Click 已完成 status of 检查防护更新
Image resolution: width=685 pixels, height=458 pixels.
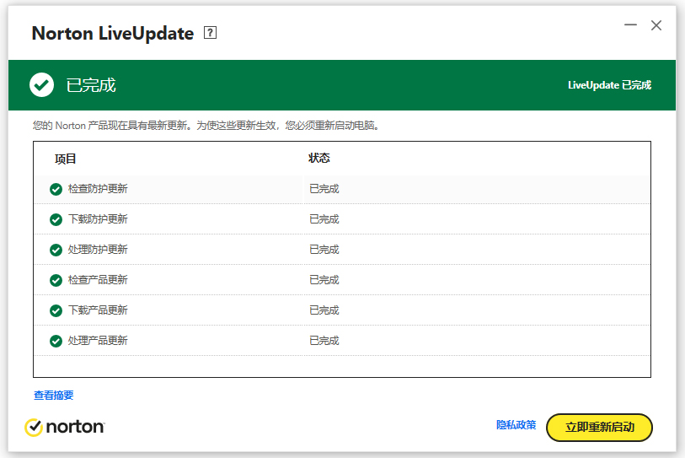[x=324, y=189]
